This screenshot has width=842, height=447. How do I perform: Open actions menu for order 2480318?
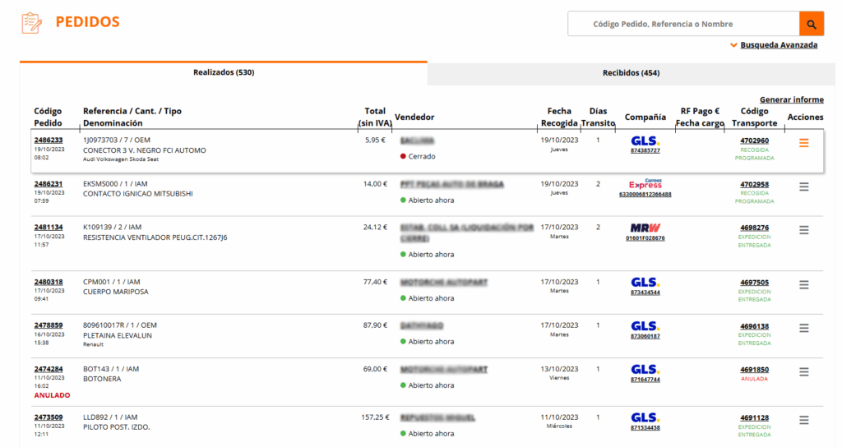pyautogui.click(x=804, y=285)
